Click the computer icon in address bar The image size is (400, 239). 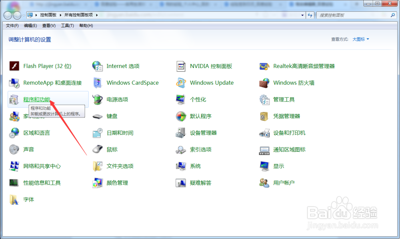(30, 15)
